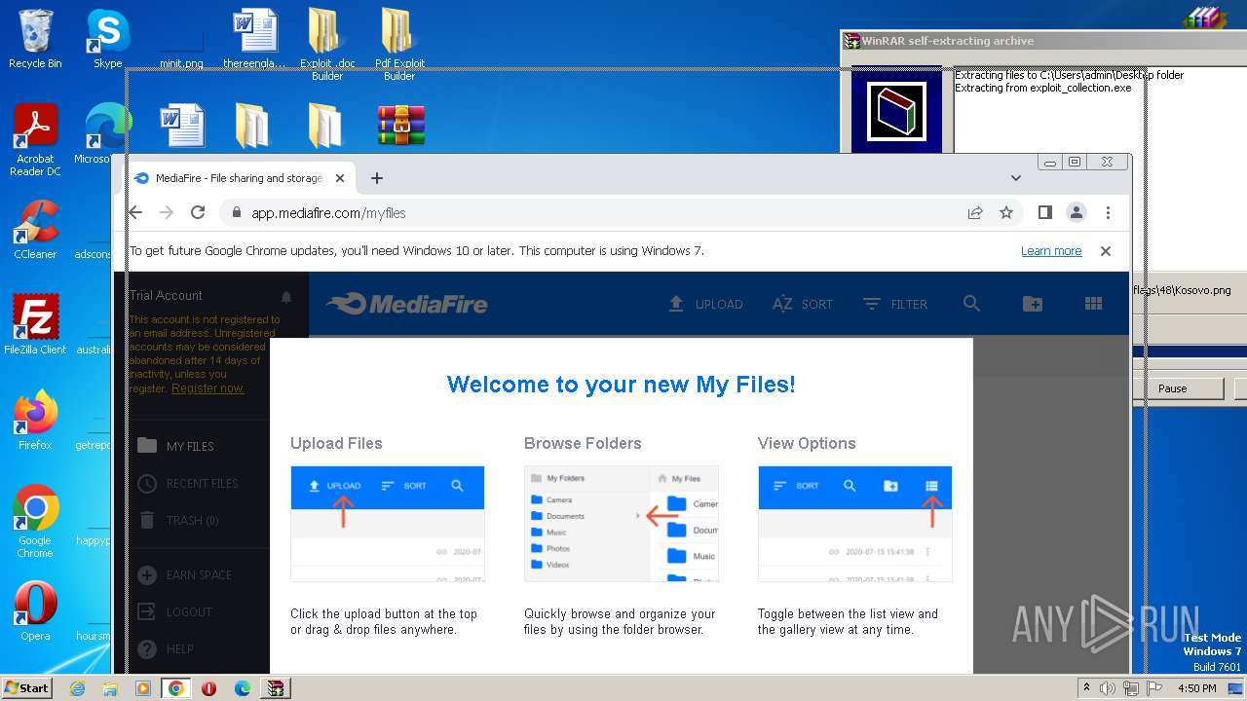Click the View Options tutorial thumbnail
This screenshot has height=701, width=1247.
855,524
